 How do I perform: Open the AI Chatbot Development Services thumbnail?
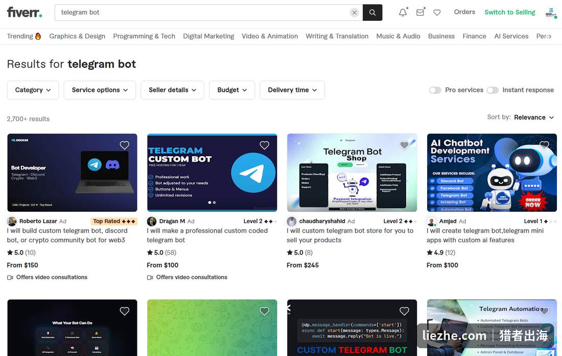491,173
